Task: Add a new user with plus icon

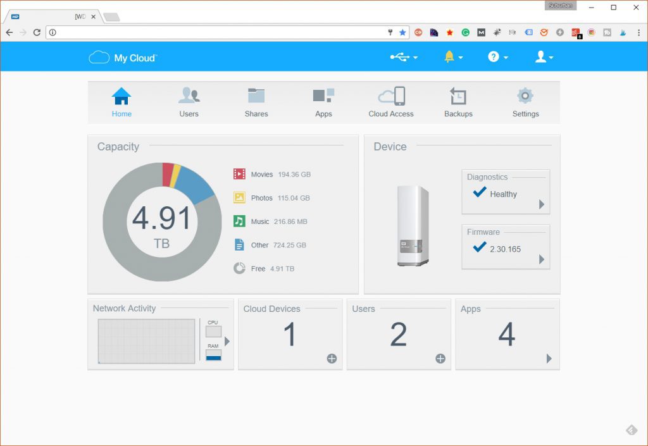Action: [x=440, y=359]
